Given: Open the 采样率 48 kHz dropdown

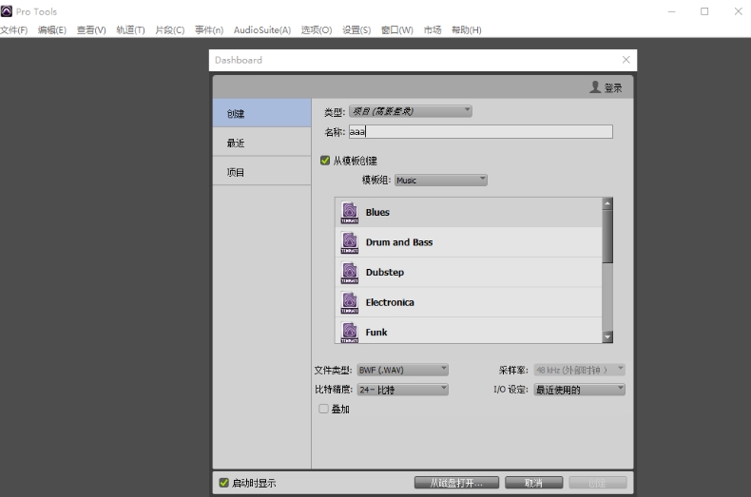Looking at the screenshot, I should pyautogui.click(x=580, y=370).
